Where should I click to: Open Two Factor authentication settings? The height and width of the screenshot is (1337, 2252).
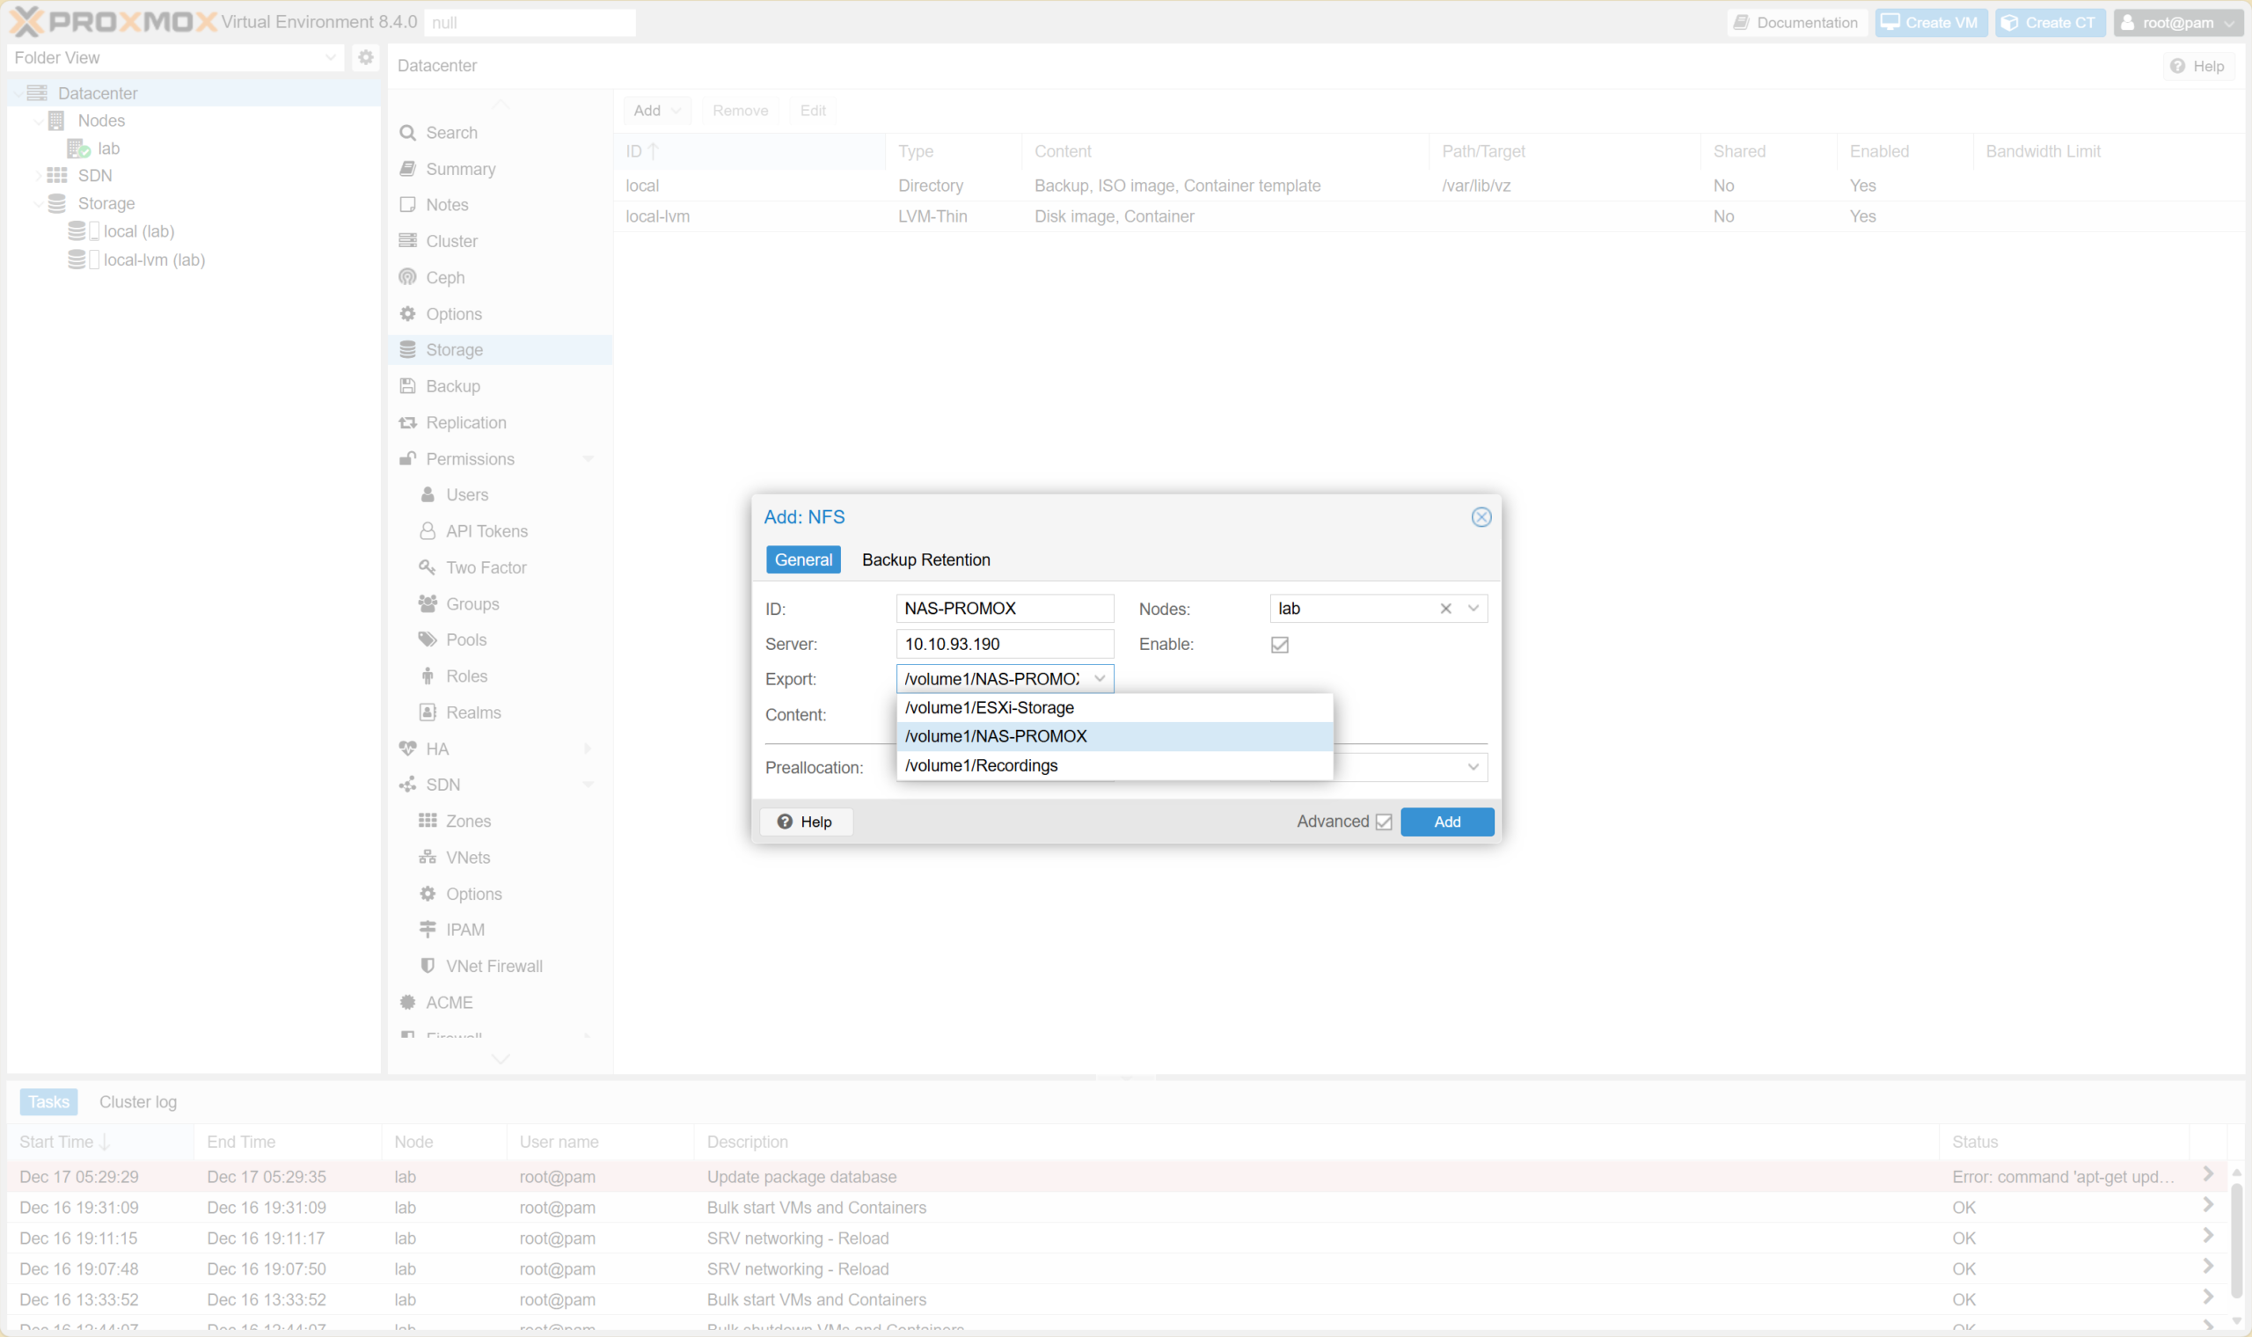coord(486,566)
